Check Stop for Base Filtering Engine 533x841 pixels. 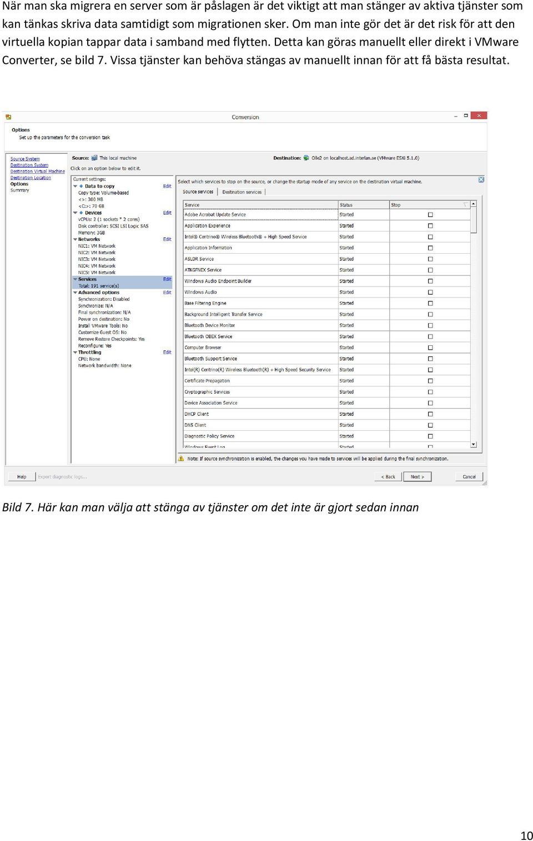430,304
